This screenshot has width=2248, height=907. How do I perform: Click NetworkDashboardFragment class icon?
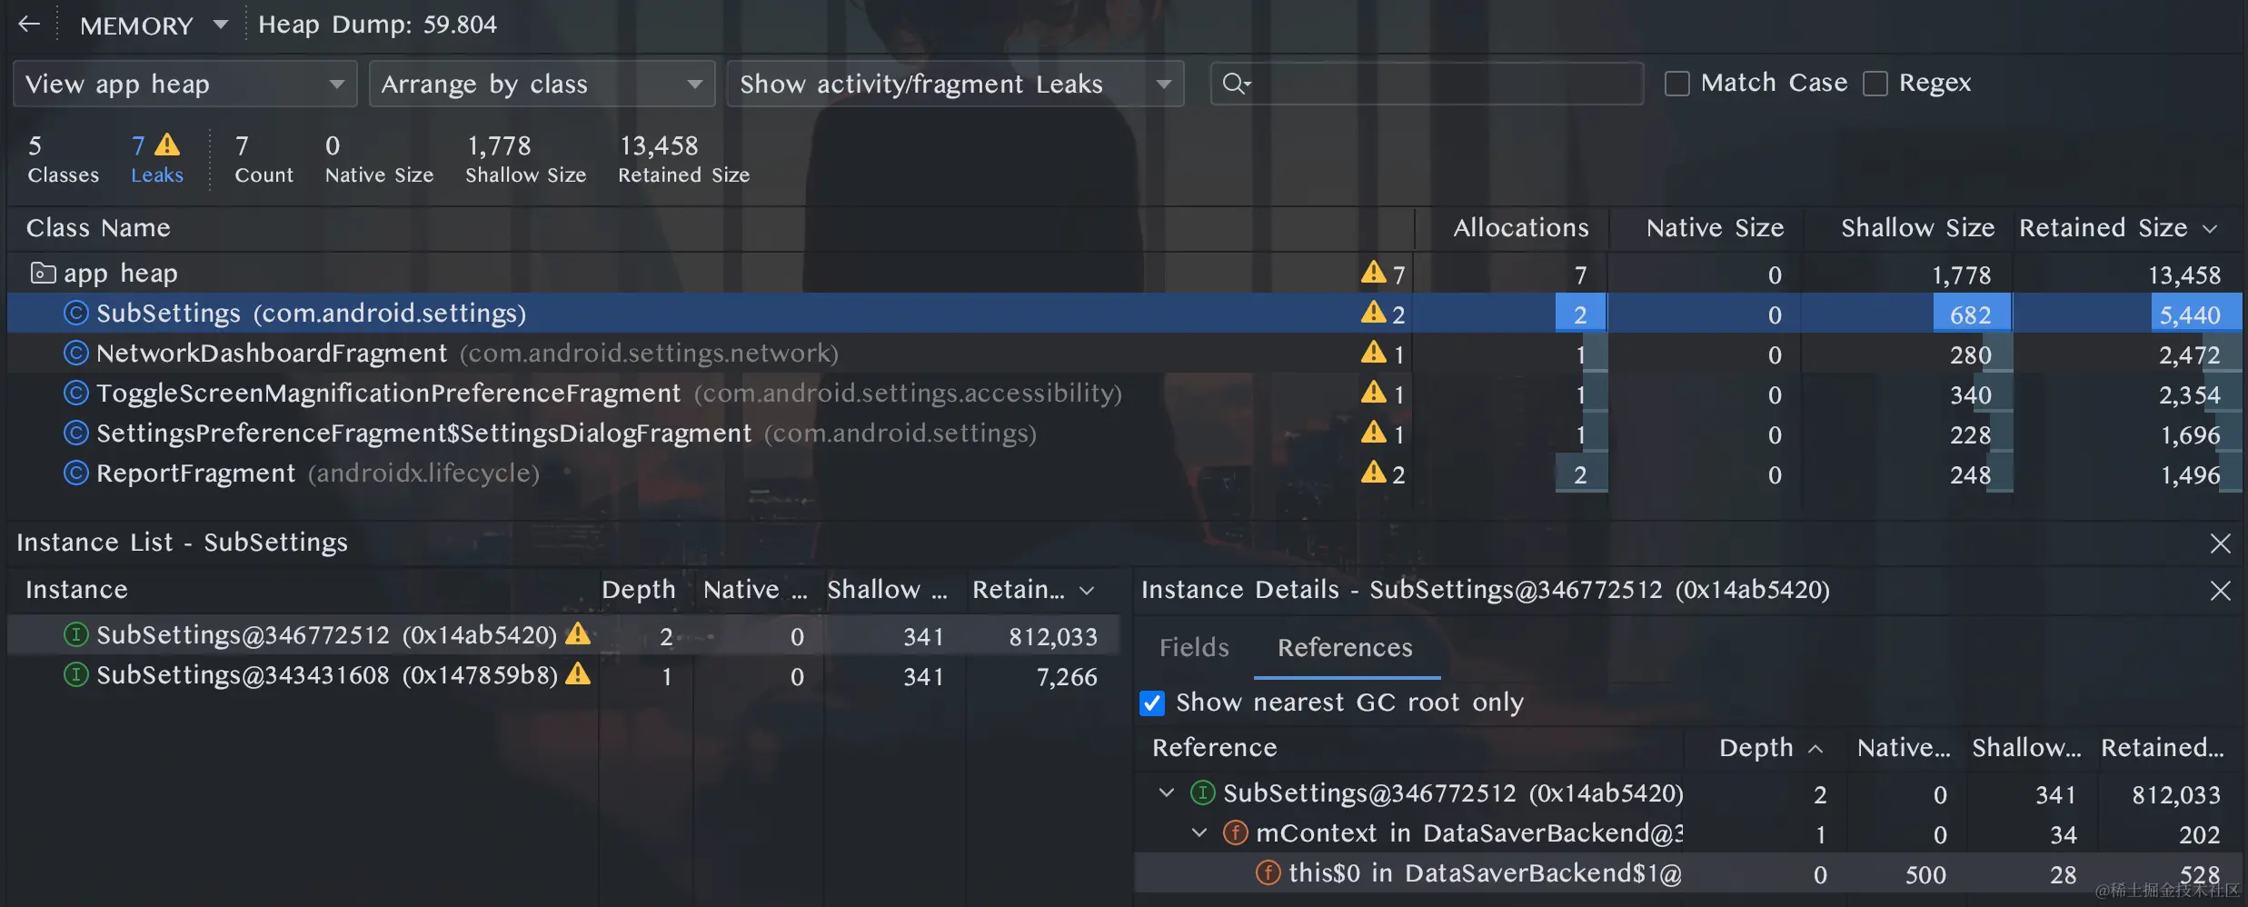coord(76,354)
